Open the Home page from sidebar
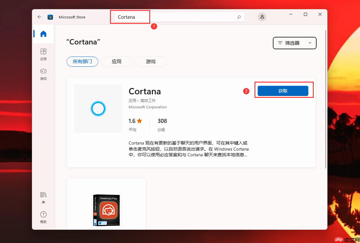The width and height of the screenshot is (360, 243). pos(43,34)
